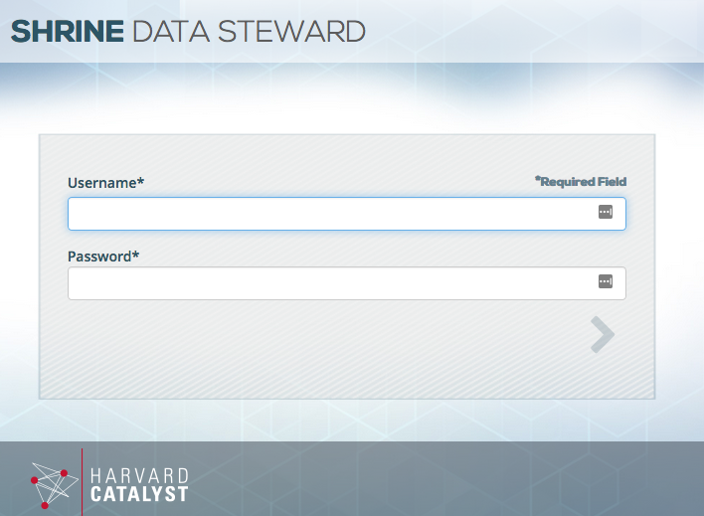Click the '*Required Field' note
Image resolution: width=704 pixels, height=516 pixels.
click(581, 181)
